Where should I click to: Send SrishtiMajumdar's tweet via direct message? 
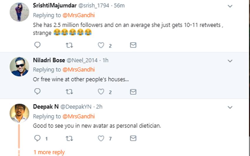(133, 45)
